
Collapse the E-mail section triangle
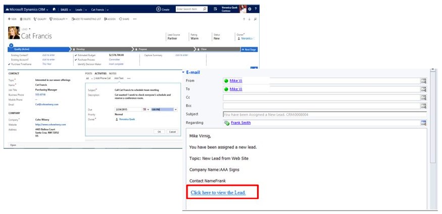pos(183,72)
